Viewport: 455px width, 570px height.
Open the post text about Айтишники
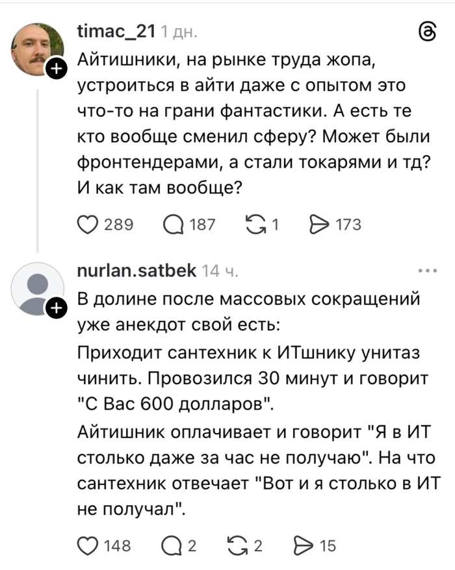pyautogui.click(x=253, y=123)
